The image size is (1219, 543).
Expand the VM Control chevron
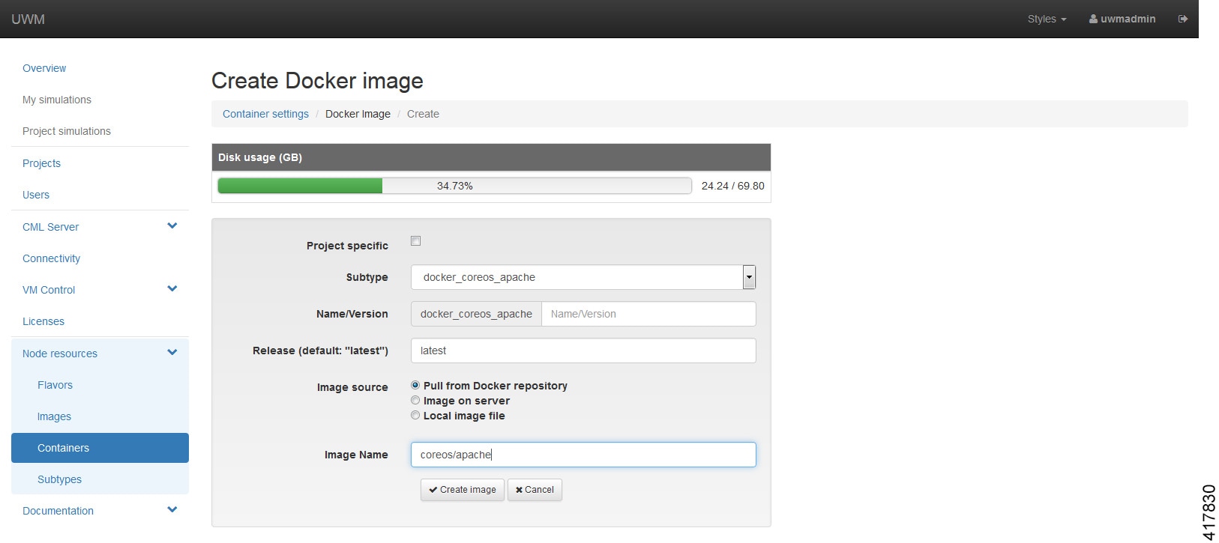(x=172, y=288)
